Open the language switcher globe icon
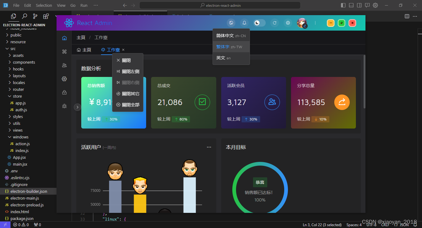Viewport: 422px width, 228px height. (231, 23)
